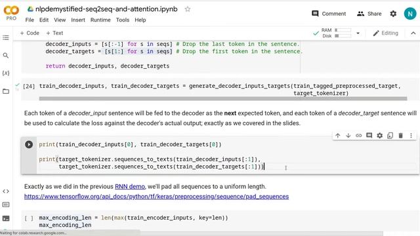The image size is (420, 236).
Task: Click the Google Drive icon beside filename
Action: (x=30, y=9)
